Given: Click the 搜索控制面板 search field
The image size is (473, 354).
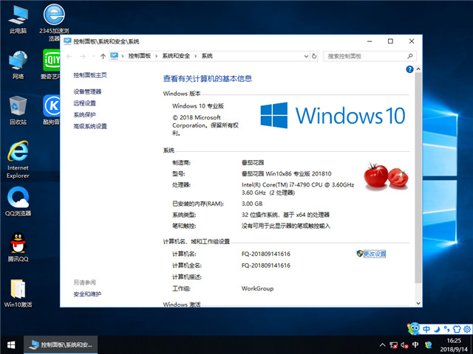Looking at the screenshot, I should pyautogui.click(x=370, y=56).
